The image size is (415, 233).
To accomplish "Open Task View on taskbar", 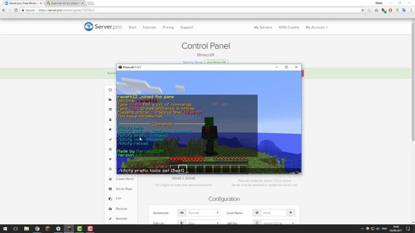I will point(16,228).
